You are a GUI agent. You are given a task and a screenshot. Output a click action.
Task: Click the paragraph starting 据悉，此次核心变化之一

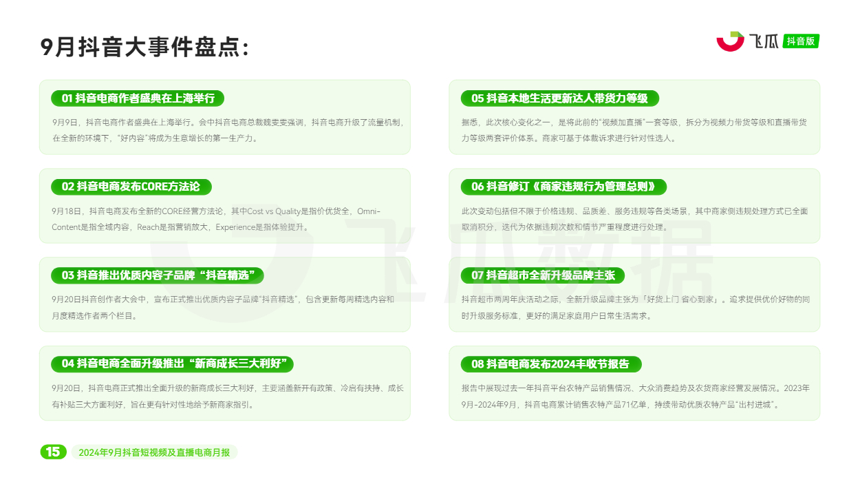pos(634,130)
